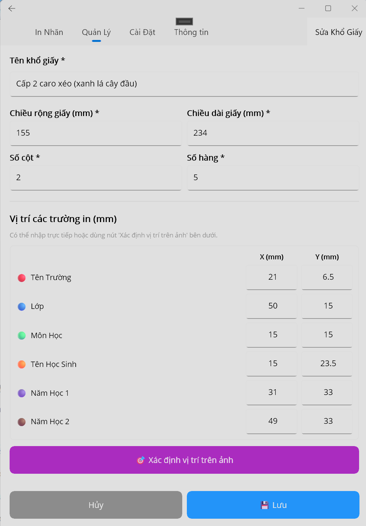The width and height of the screenshot is (366, 526).
Task: Click Xác định vị trí trên ảnh button
Action: [x=184, y=460]
